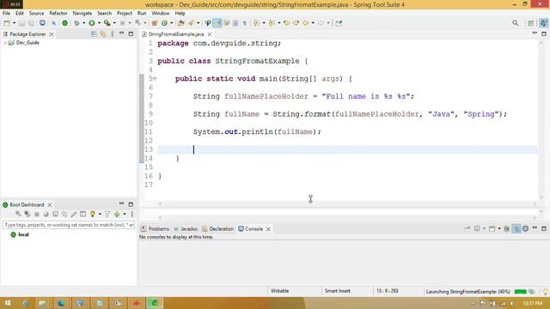This screenshot has width=550, height=309.
Task: Click the stop icon in Boot Dashboard toolbar
Action: point(37,214)
